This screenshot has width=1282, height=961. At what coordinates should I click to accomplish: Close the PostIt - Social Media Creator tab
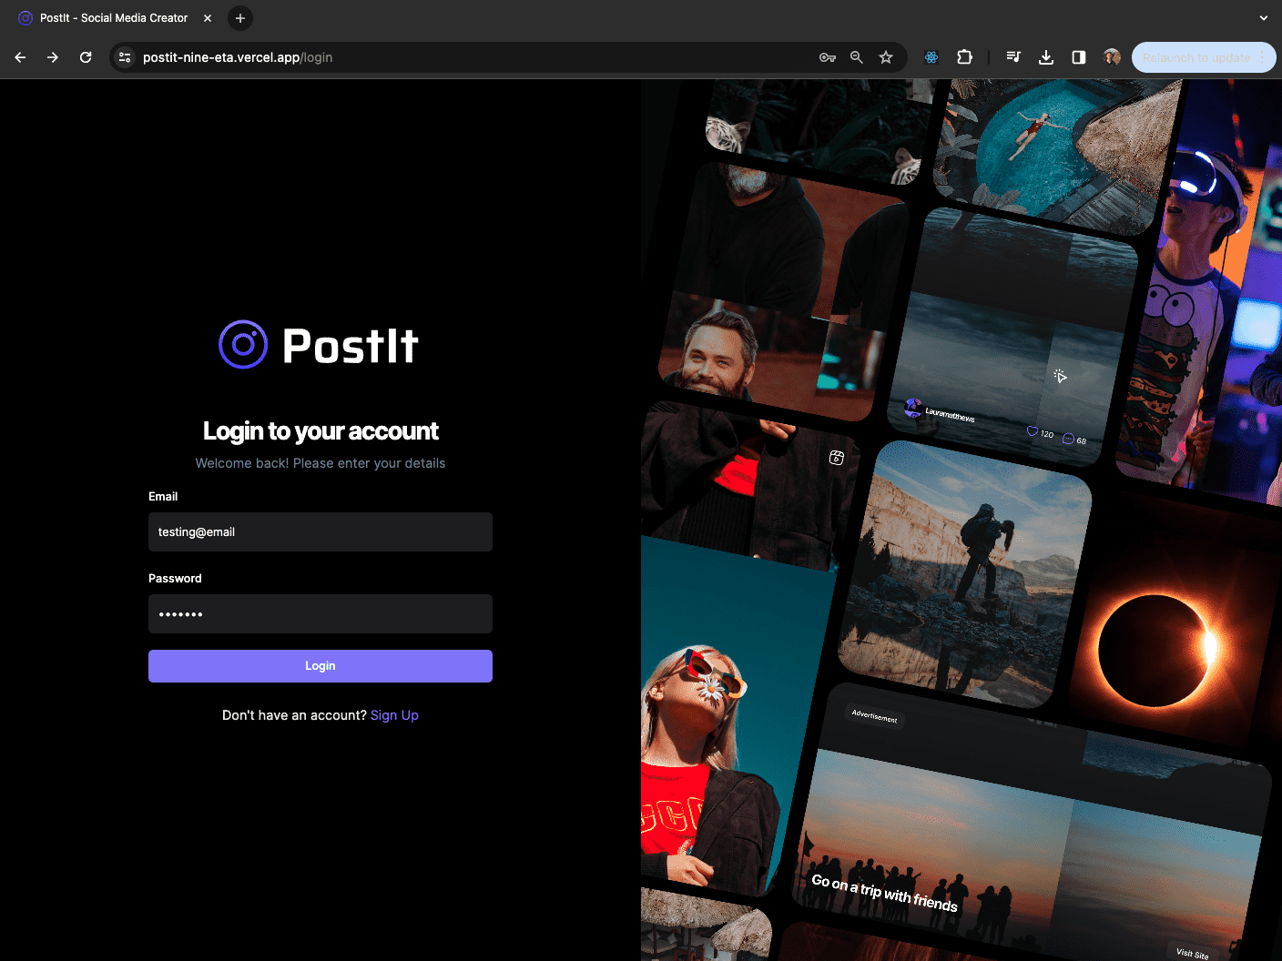(208, 18)
